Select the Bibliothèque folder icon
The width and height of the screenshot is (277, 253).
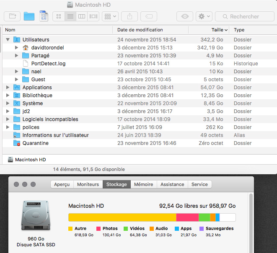pyautogui.click(x=17, y=95)
